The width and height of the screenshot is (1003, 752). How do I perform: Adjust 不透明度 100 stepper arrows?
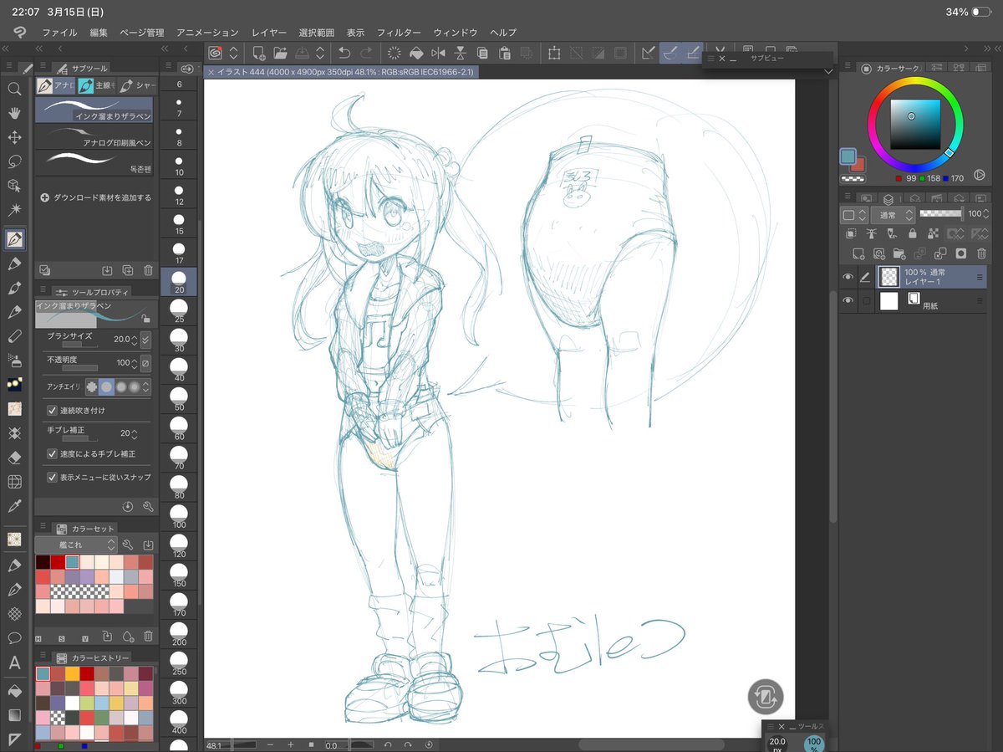coord(135,363)
